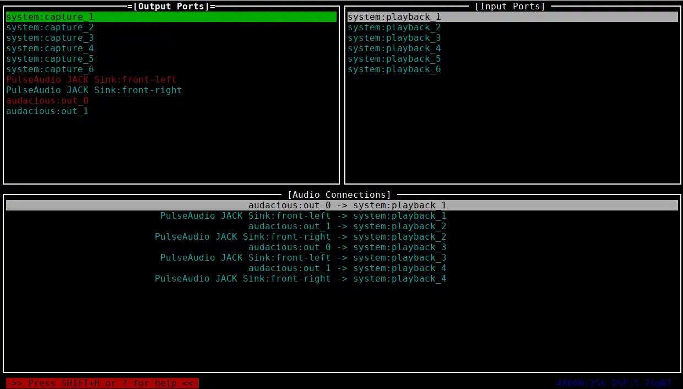Select system:capture_3 output port

50,38
